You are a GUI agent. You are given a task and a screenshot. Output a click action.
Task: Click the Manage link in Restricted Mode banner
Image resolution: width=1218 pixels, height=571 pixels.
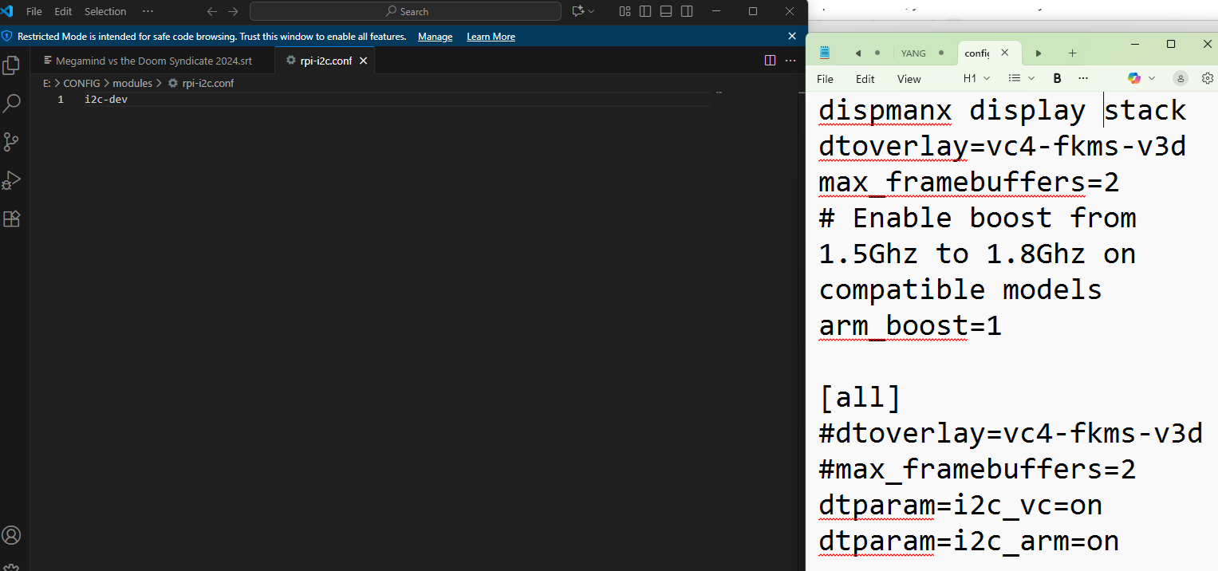(435, 37)
